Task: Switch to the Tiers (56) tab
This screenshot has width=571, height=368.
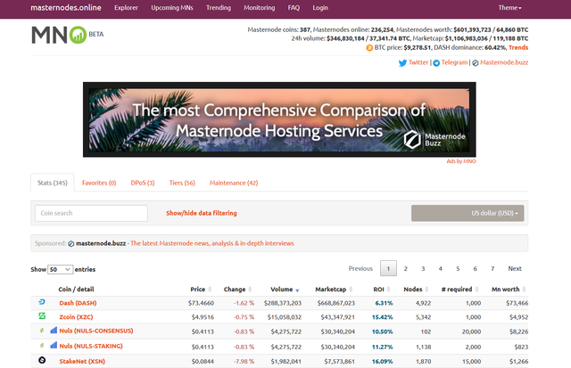Action: [182, 183]
